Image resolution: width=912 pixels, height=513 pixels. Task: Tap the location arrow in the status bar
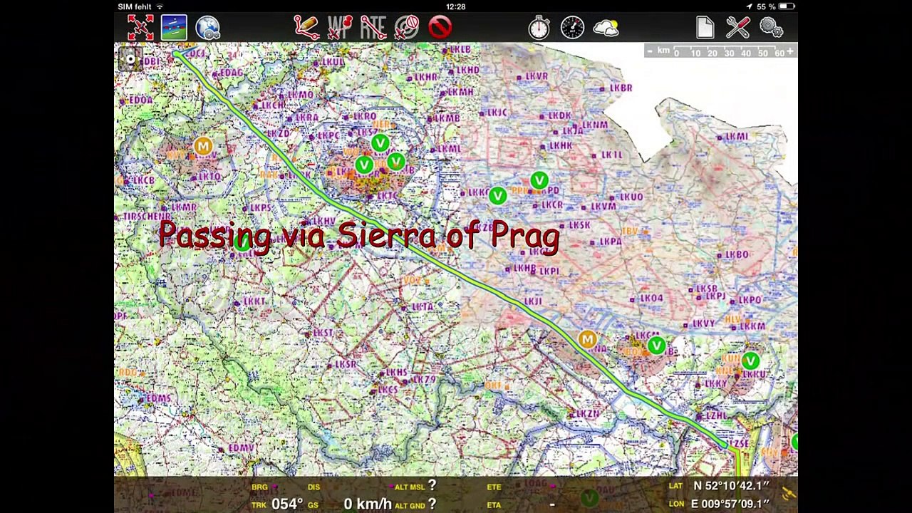[x=749, y=6]
